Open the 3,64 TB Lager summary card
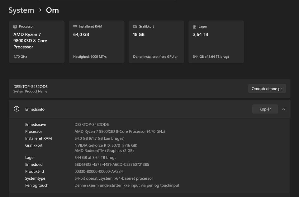 pos(216,42)
